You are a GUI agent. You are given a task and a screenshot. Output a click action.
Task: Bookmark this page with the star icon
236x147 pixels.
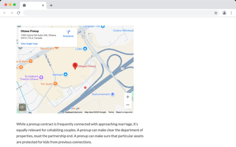(x=216, y=13)
